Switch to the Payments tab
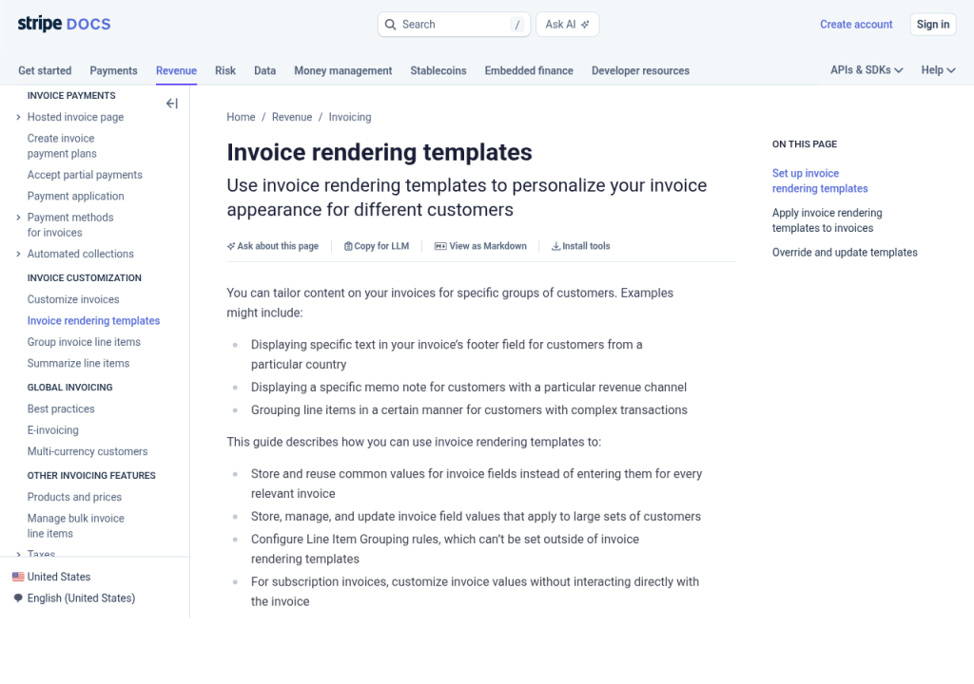The height and width of the screenshot is (684, 974). click(x=114, y=70)
